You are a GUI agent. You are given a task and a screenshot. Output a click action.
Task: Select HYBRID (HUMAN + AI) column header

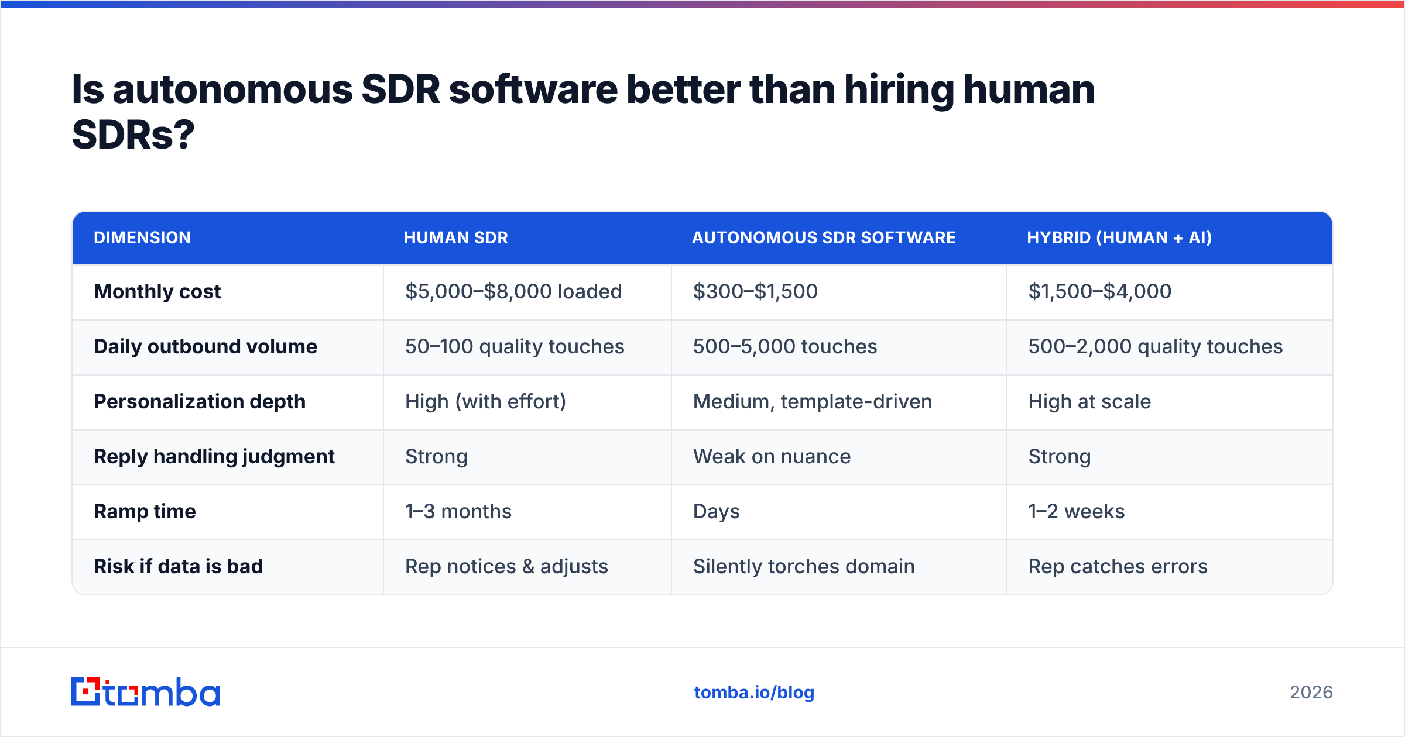[1119, 237]
